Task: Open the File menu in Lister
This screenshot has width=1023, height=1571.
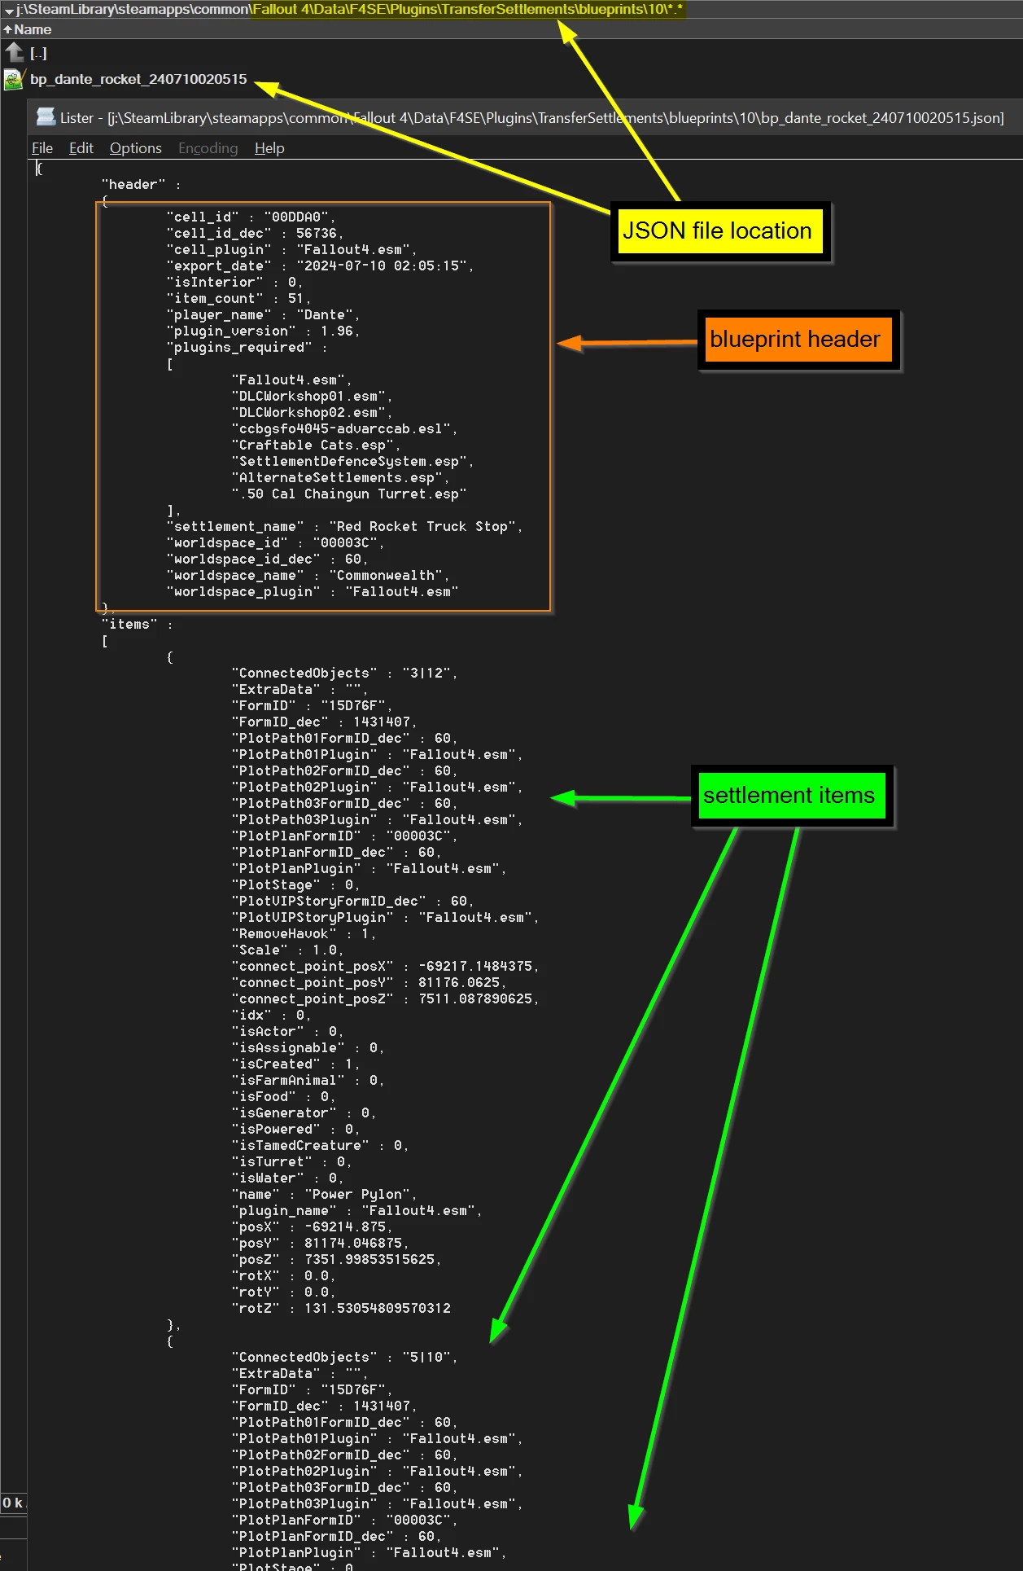Action: (42, 148)
